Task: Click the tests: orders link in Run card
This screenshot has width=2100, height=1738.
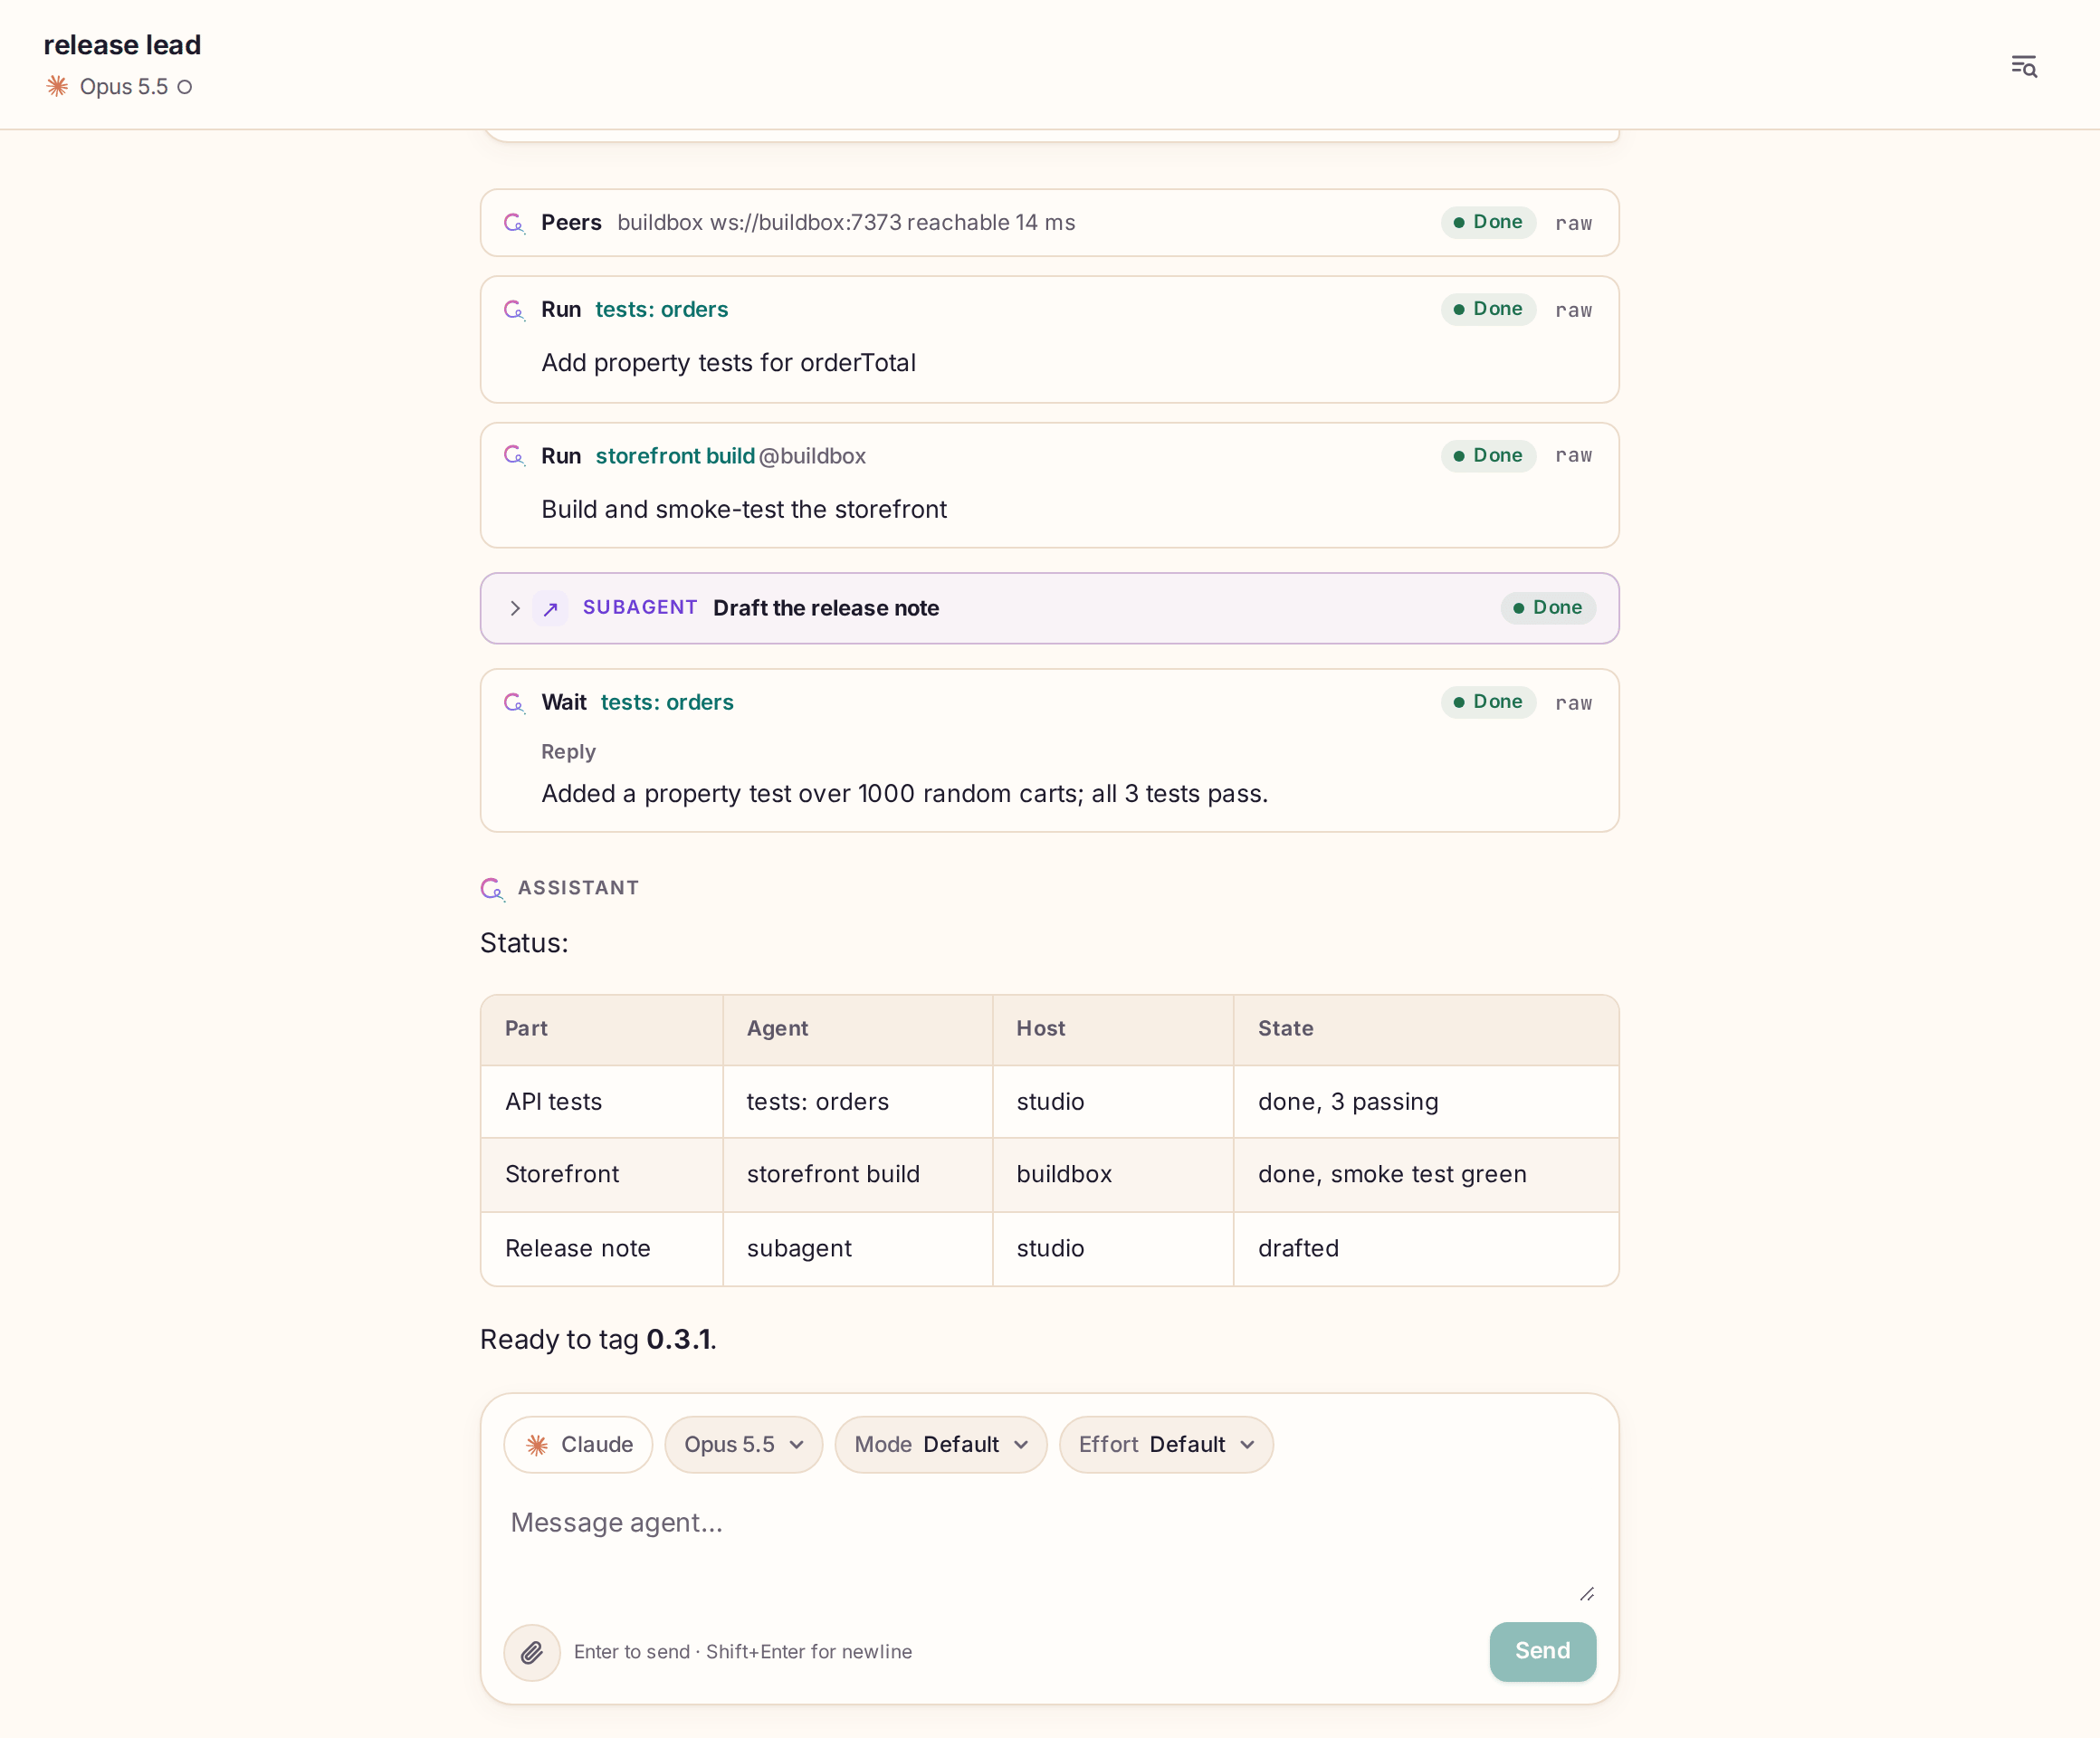Action: 661,310
